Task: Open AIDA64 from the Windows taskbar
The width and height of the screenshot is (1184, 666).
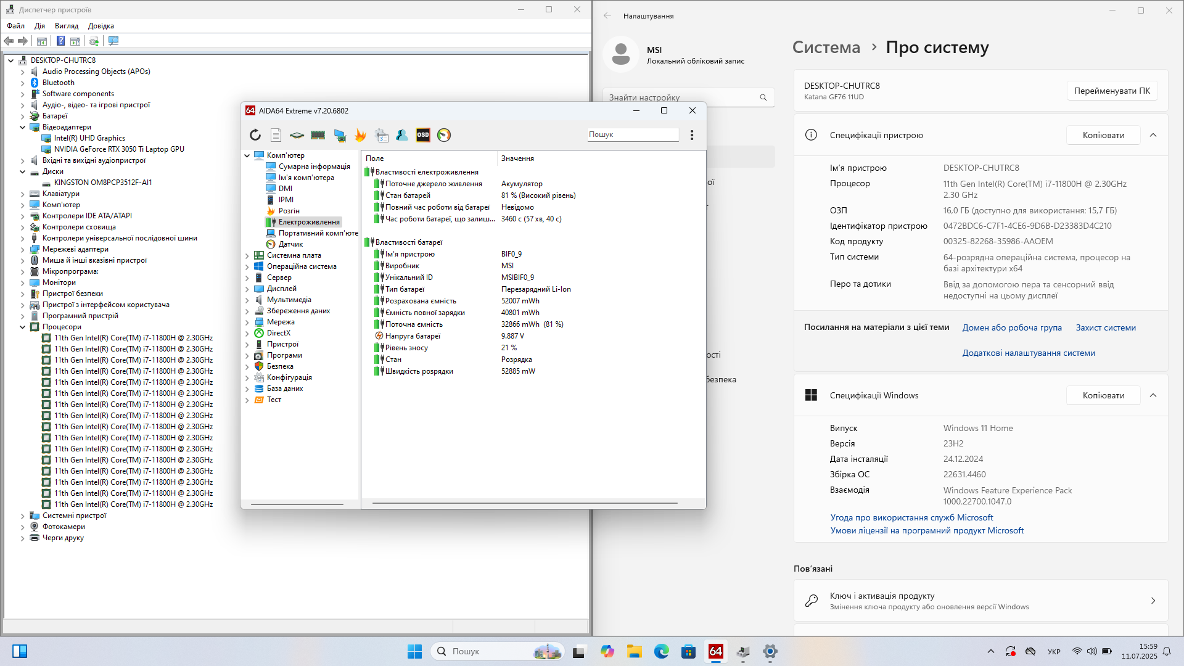Action: pos(716,651)
